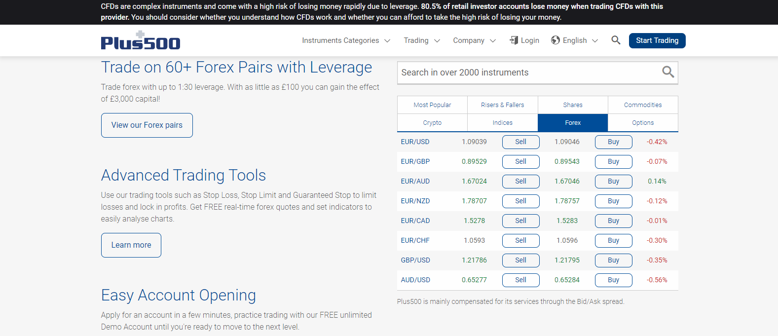Open the English language selector

[574, 40]
